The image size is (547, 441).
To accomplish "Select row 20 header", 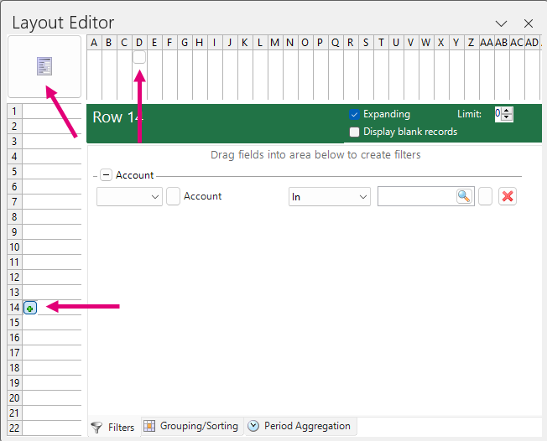I will pyautogui.click(x=14, y=398).
